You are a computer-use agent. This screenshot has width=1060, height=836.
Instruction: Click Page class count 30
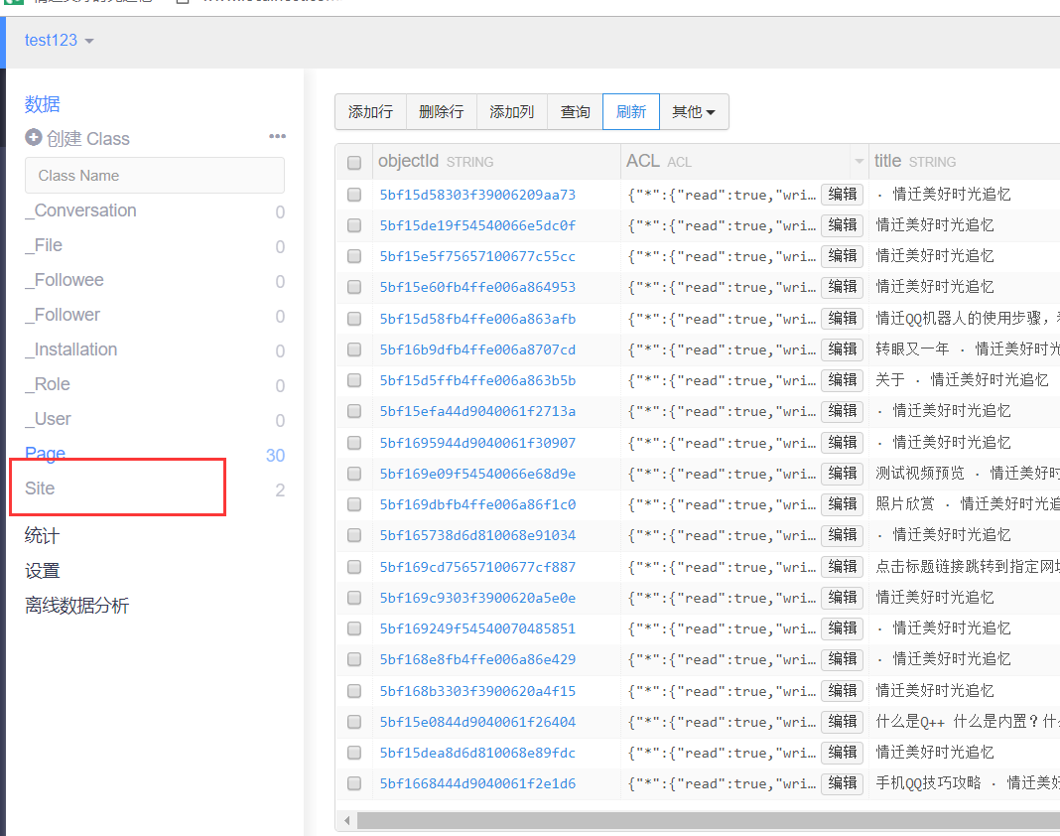pos(275,455)
